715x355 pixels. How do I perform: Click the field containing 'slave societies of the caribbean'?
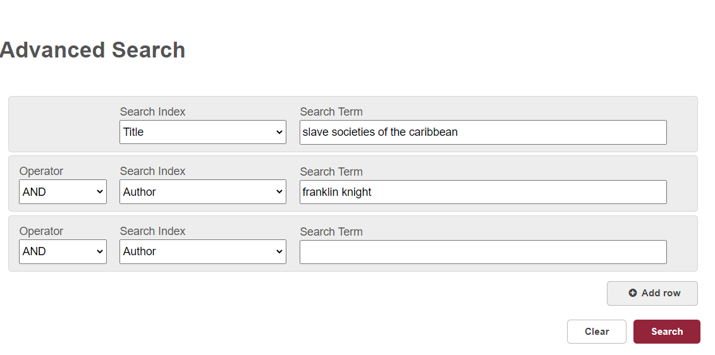point(483,132)
